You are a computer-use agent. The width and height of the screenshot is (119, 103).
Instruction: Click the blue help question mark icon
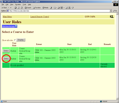pyautogui.click(x=16, y=26)
